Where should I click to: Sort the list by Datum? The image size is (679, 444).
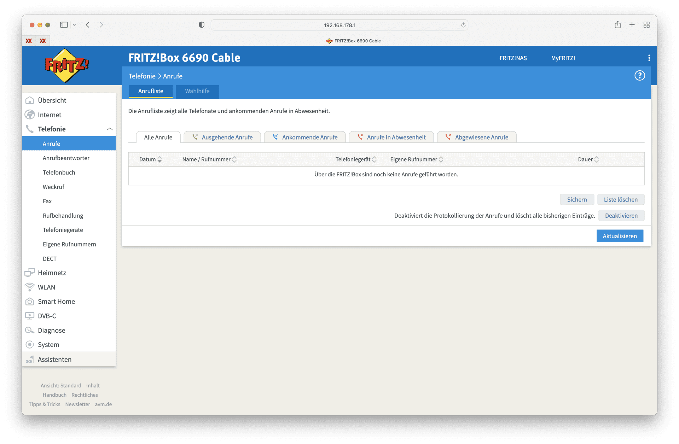[x=150, y=159]
